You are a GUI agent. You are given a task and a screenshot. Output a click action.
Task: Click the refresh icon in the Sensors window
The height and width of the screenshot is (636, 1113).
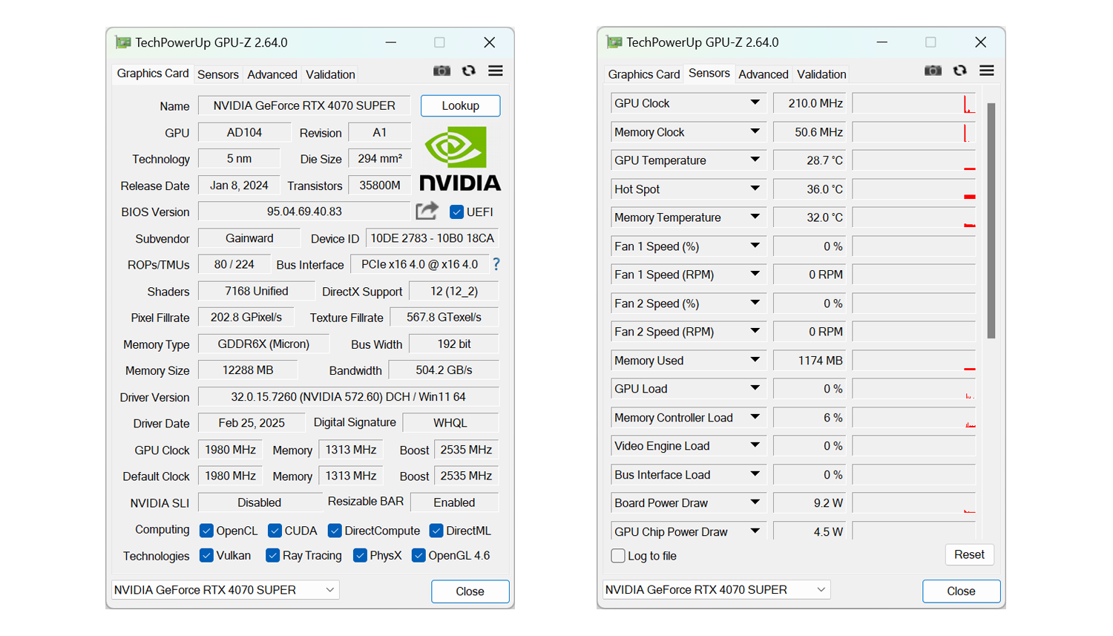point(959,71)
